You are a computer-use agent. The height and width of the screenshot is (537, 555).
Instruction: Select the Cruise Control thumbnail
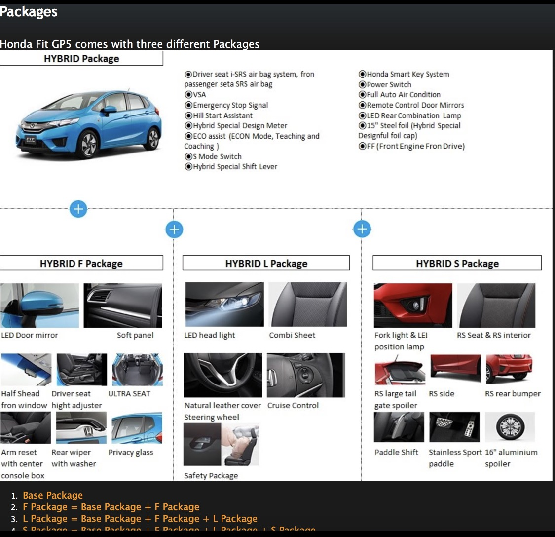[x=306, y=375]
